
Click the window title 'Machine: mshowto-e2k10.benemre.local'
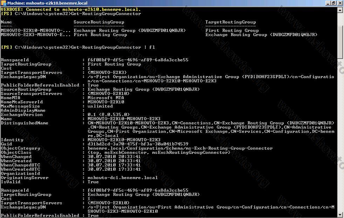coord(47,3)
